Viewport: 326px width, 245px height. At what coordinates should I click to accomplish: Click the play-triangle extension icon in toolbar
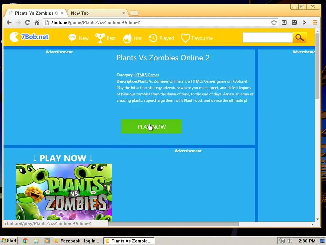pos(304,23)
